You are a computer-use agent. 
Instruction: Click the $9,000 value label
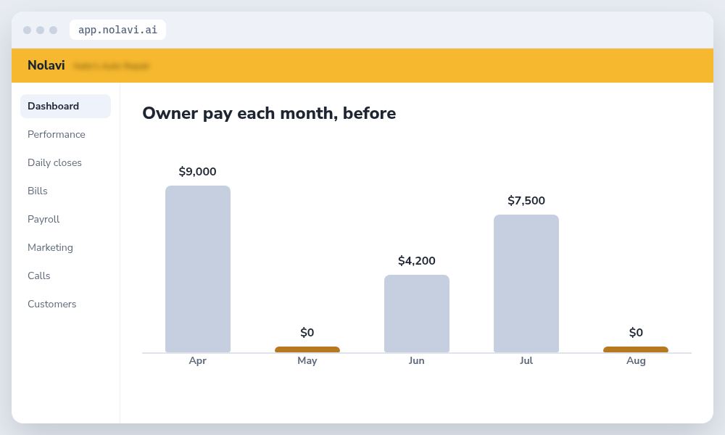point(197,172)
